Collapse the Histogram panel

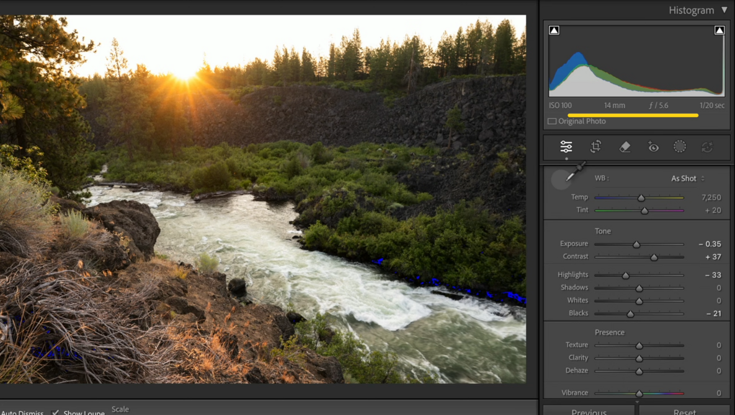pyautogui.click(x=723, y=10)
